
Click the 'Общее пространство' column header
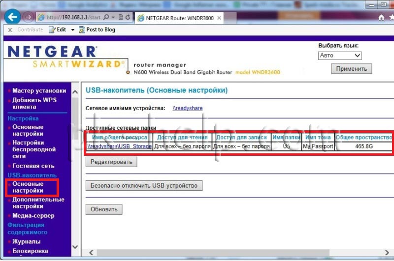coord(364,137)
